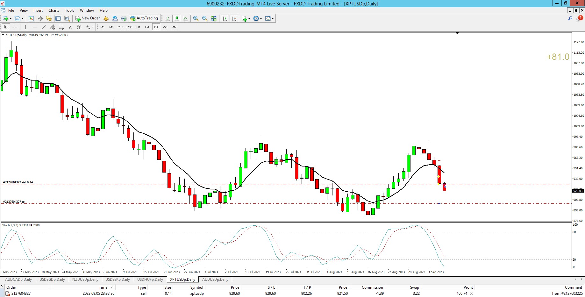
Task: Open the Tools menu
Action: (x=69, y=11)
